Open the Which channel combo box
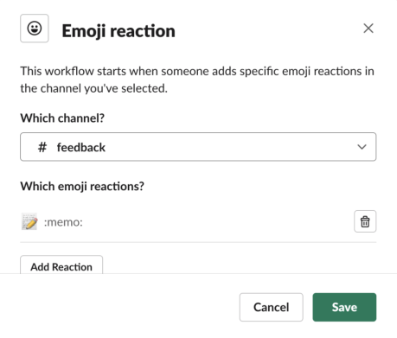Screen dimensions: 397x338 198,147
